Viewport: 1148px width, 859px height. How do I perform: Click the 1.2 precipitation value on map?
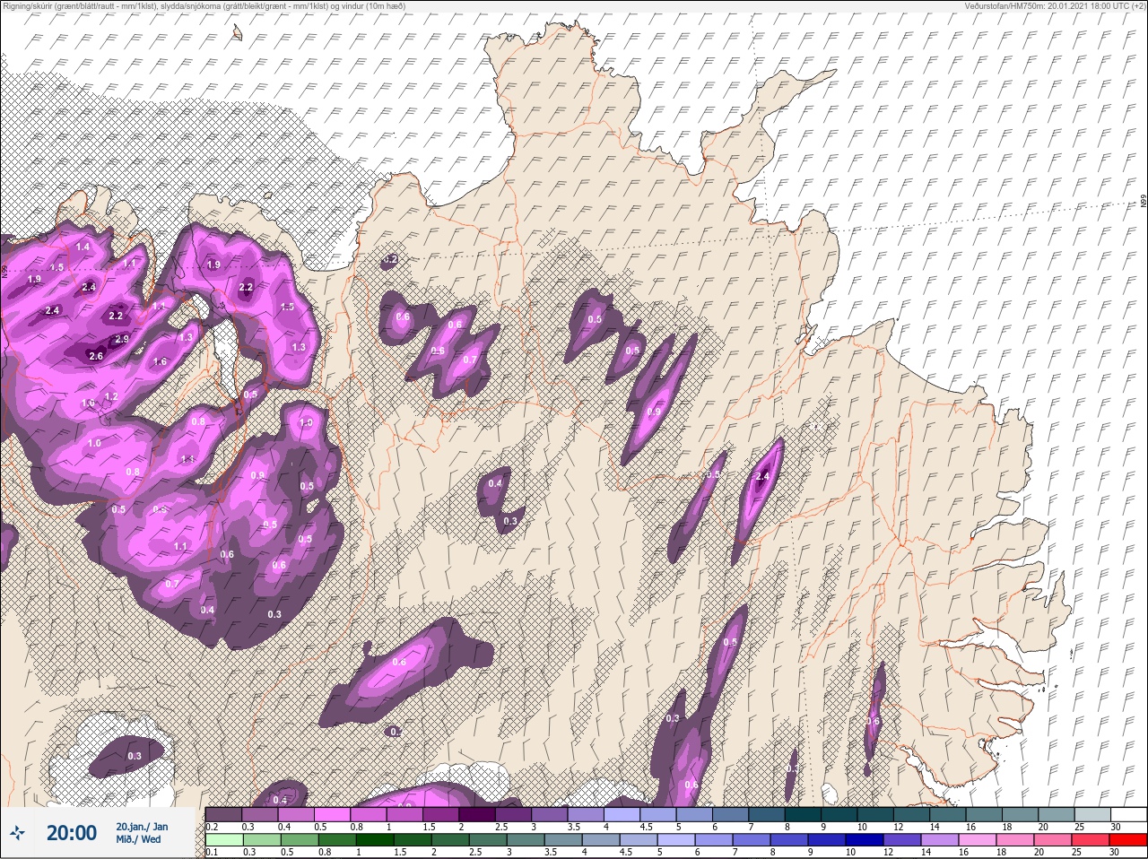pos(111,396)
